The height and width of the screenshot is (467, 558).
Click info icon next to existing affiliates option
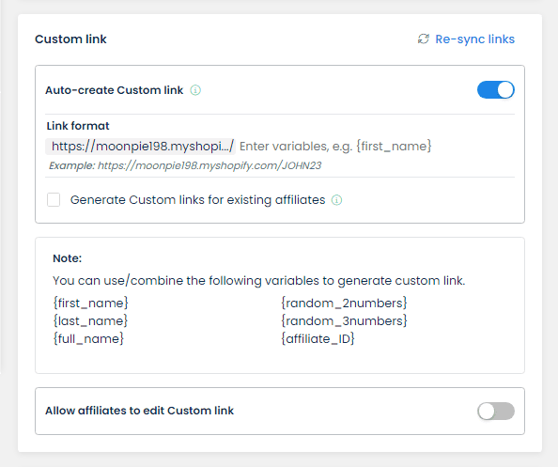coord(336,200)
